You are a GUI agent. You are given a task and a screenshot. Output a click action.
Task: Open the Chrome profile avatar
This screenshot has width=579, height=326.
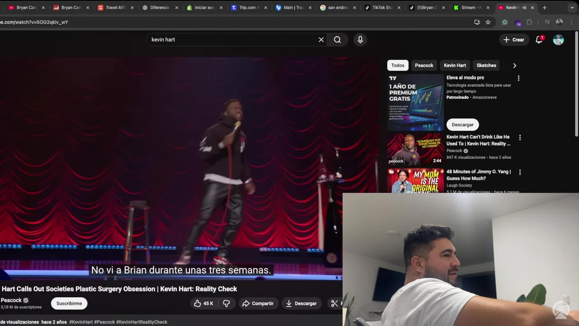(560, 22)
